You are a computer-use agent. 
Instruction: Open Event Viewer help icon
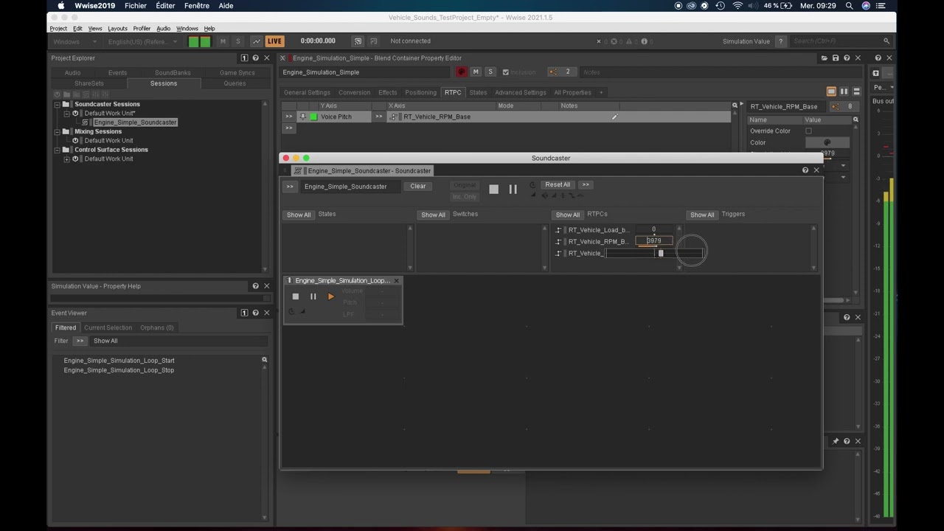pos(255,313)
